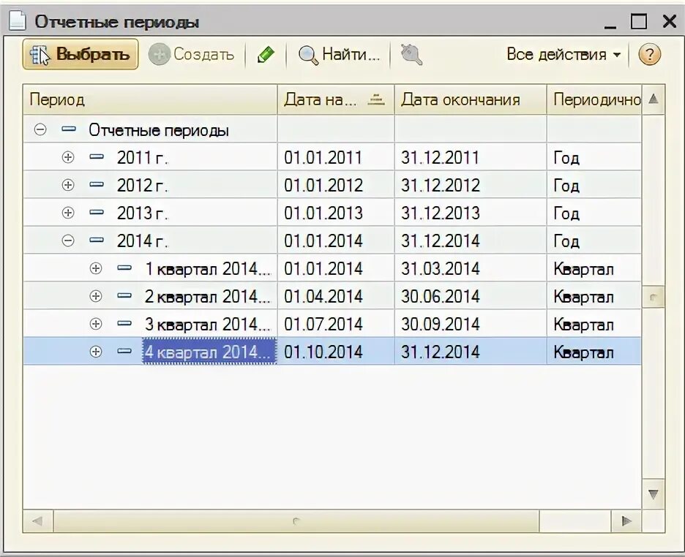The image size is (685, 557).
Task: Click the start date 01.01.2011 cell
Action: [x=335, y=157]
